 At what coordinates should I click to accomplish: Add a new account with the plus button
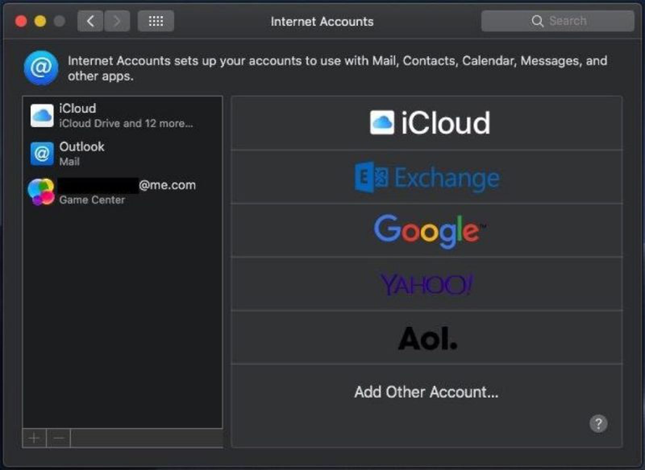pos(34,438)
